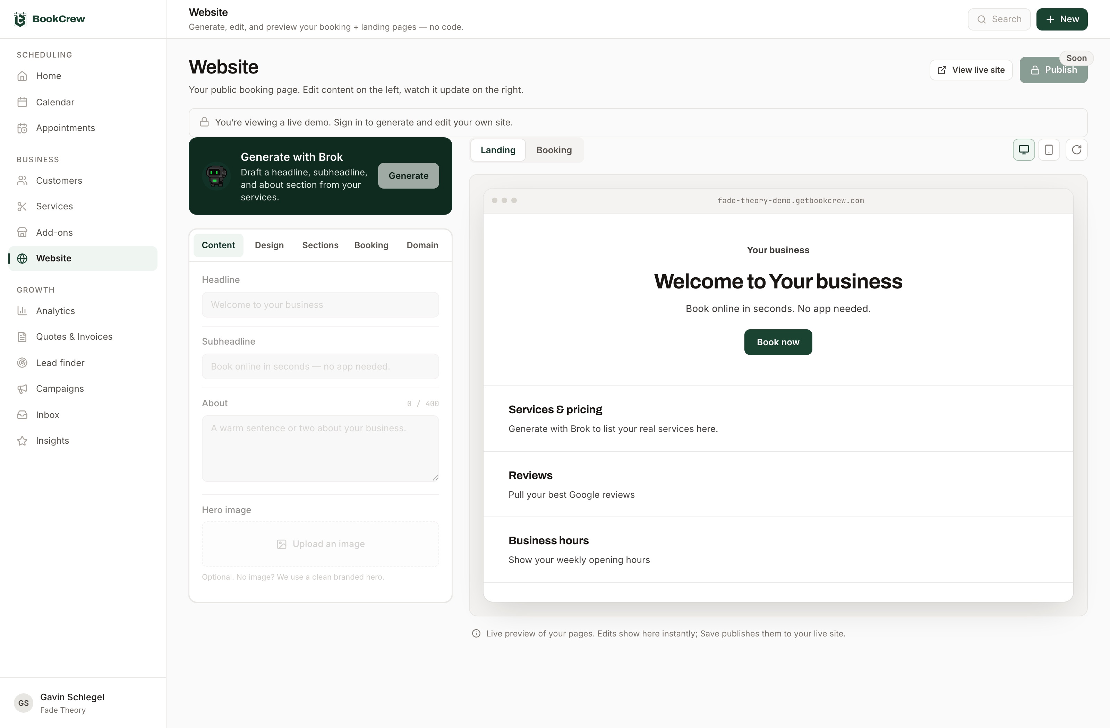
Task: Click the preview URL fade-theory-demo.getbookcrew.com
Action: [791, 201]
